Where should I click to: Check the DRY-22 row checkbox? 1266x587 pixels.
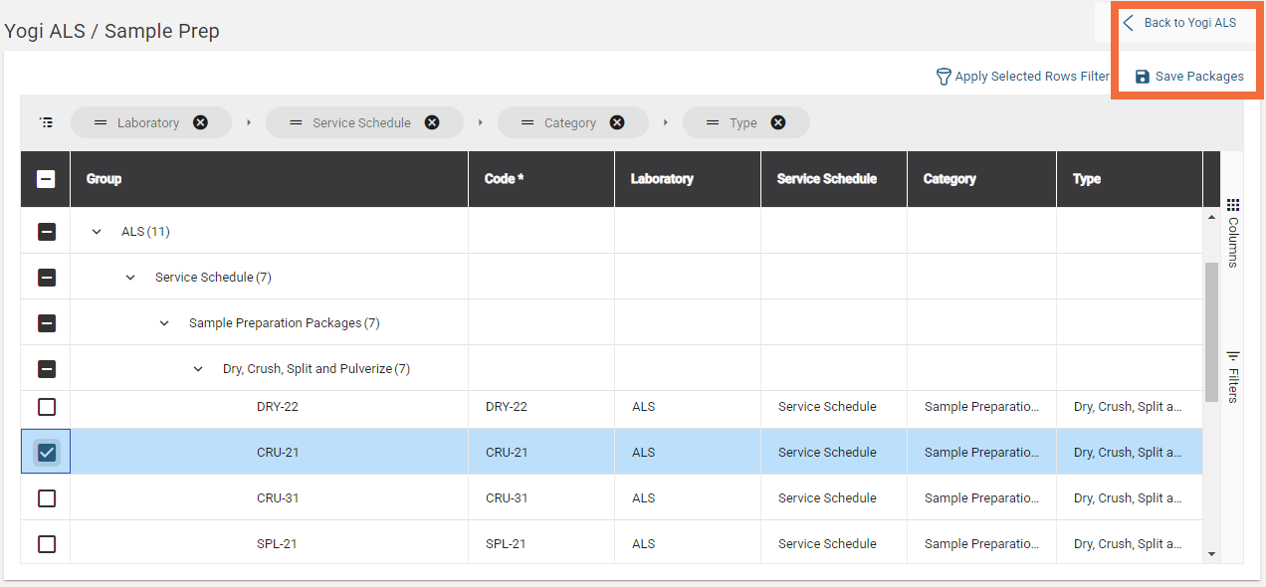coord(47,407)
